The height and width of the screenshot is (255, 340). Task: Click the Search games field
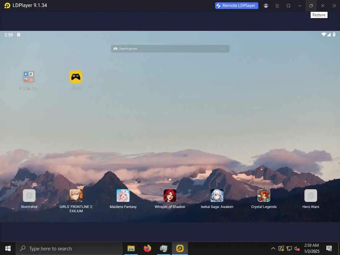170,48
